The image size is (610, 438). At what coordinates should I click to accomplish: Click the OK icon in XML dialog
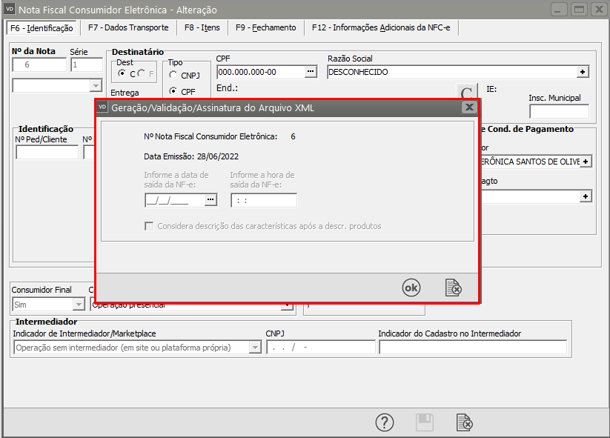[411, 288]
